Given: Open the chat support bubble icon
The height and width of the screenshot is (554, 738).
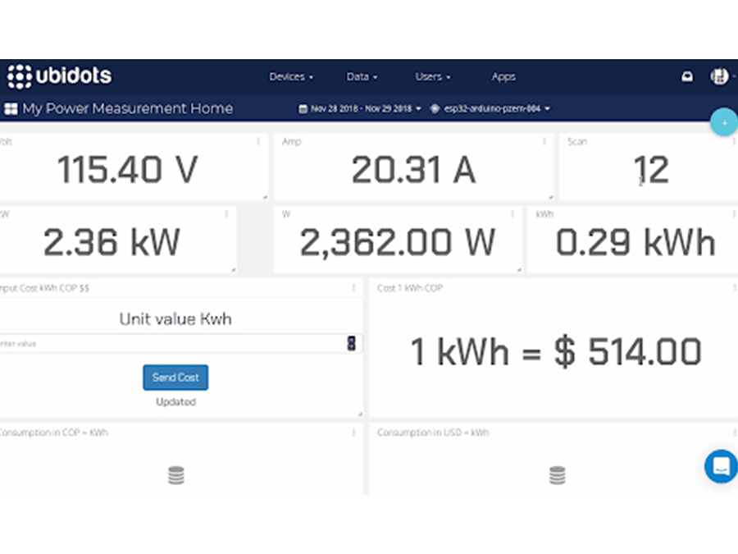Looking at the screenshot, I should pyautogui.click(x=720, y=468).
